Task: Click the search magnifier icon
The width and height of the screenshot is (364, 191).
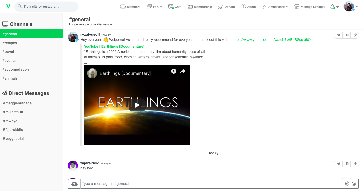Action: click(x=19, y=6)
